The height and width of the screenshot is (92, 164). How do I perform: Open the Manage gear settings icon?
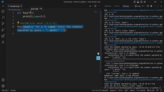point(3,86)
